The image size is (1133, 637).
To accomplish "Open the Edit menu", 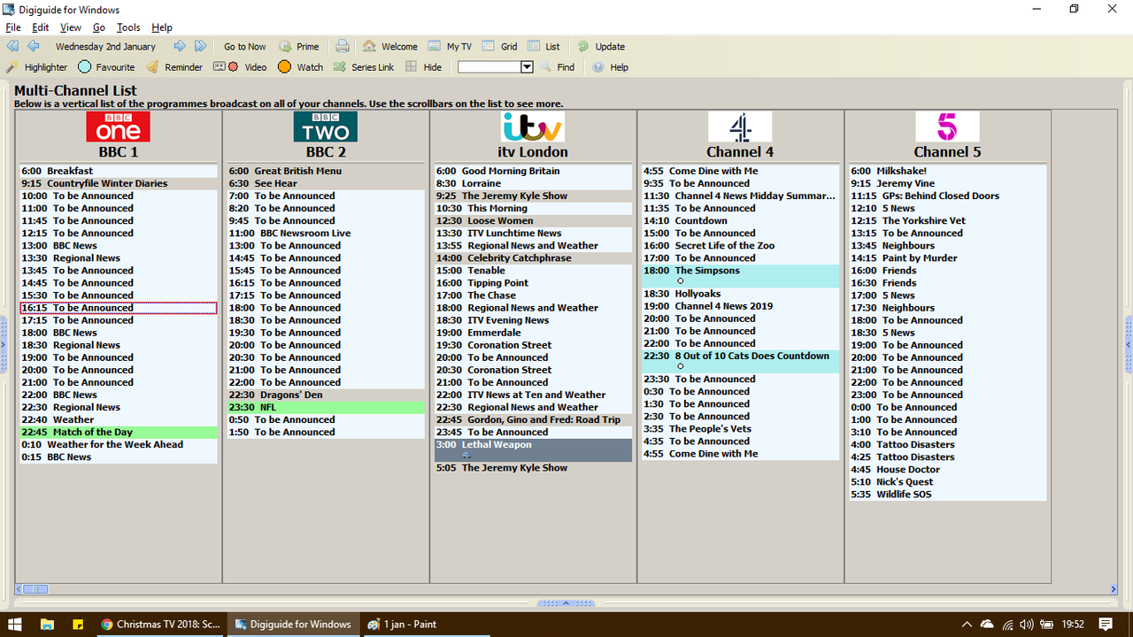I will pyautogui.click(x=41, y=27).
